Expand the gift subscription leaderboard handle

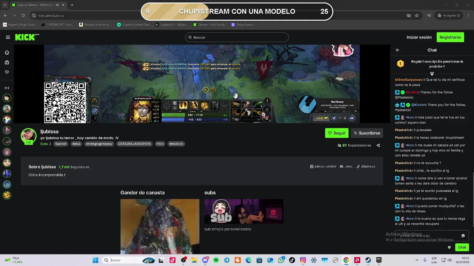[x=432, y=74]
